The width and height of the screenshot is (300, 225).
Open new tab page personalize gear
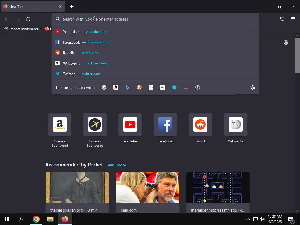286,42
